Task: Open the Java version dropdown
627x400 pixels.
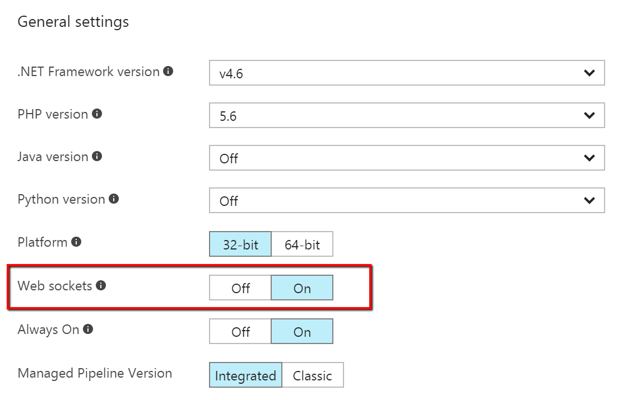Action: click(x=407, y=158)
